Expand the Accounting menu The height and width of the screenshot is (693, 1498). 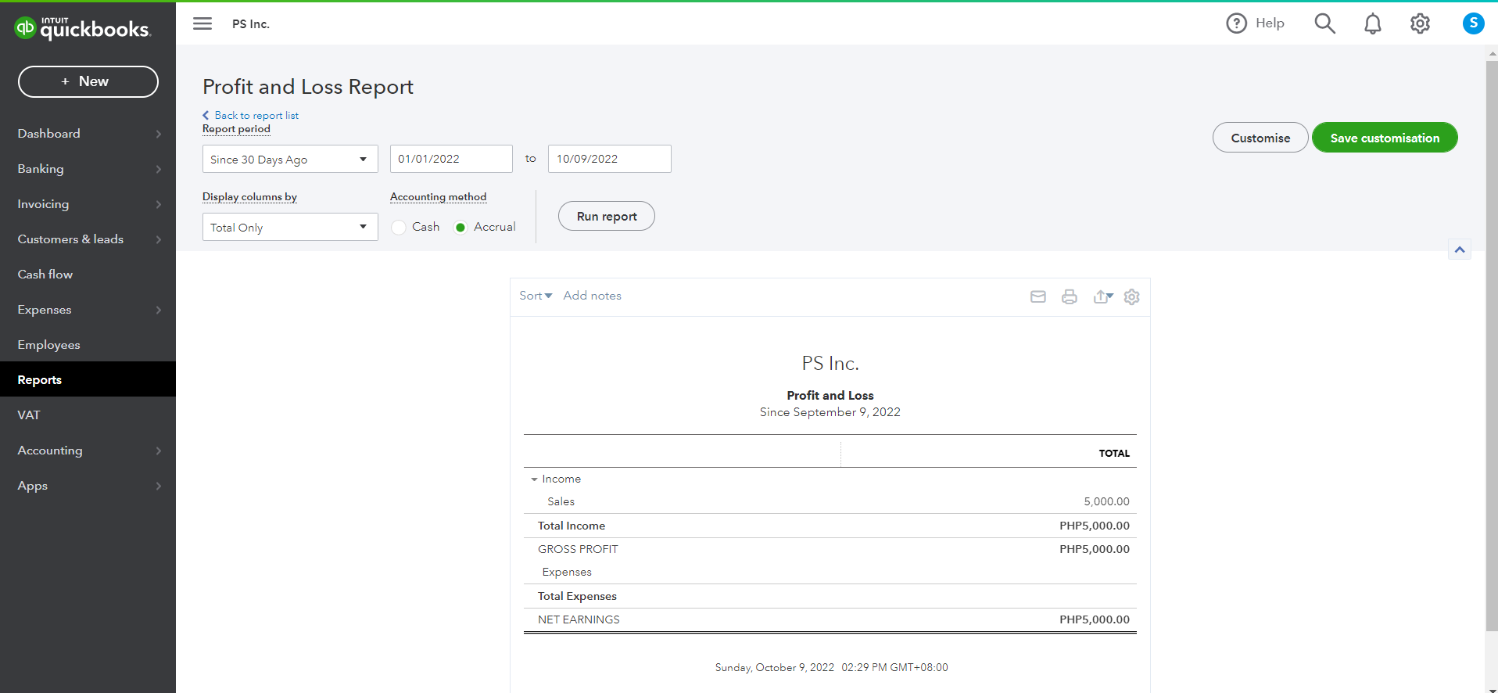(x=88, y=451)
